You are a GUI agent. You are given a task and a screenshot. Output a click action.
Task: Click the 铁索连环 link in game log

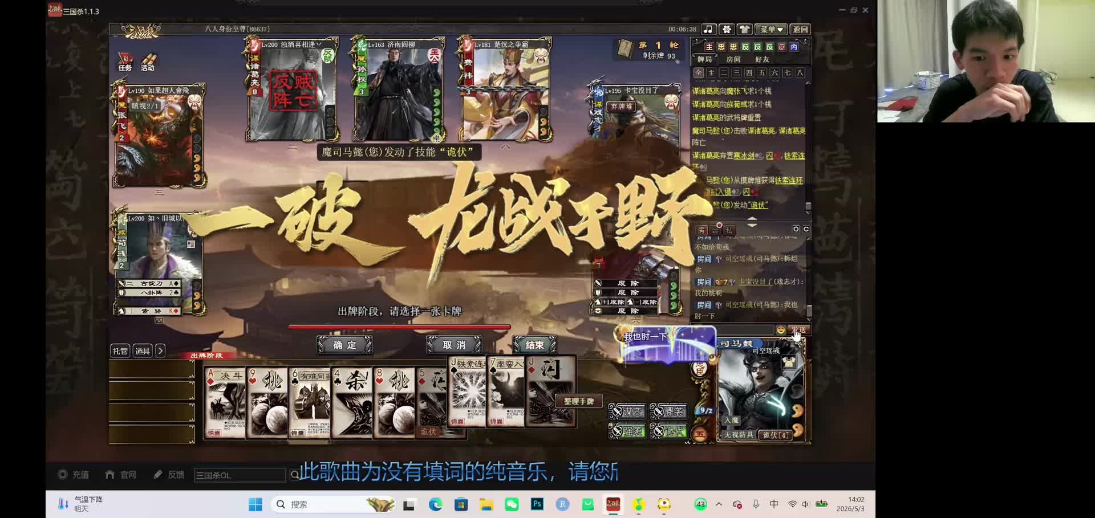tap(789, 180)
